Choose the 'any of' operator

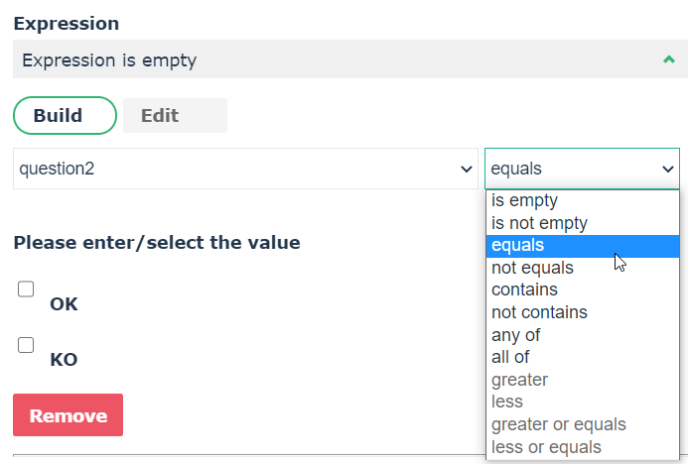[x=515, y=335]
